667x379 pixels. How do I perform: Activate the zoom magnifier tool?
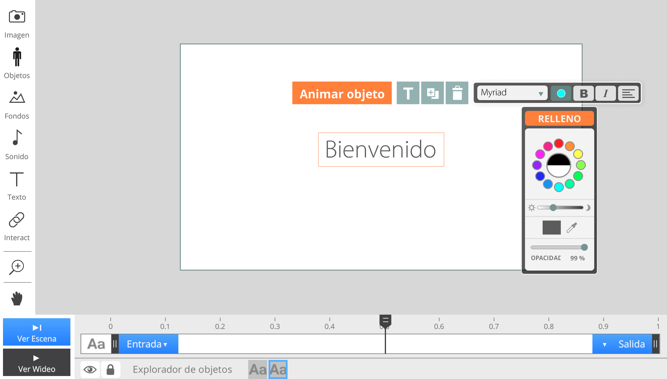(17, 267)
